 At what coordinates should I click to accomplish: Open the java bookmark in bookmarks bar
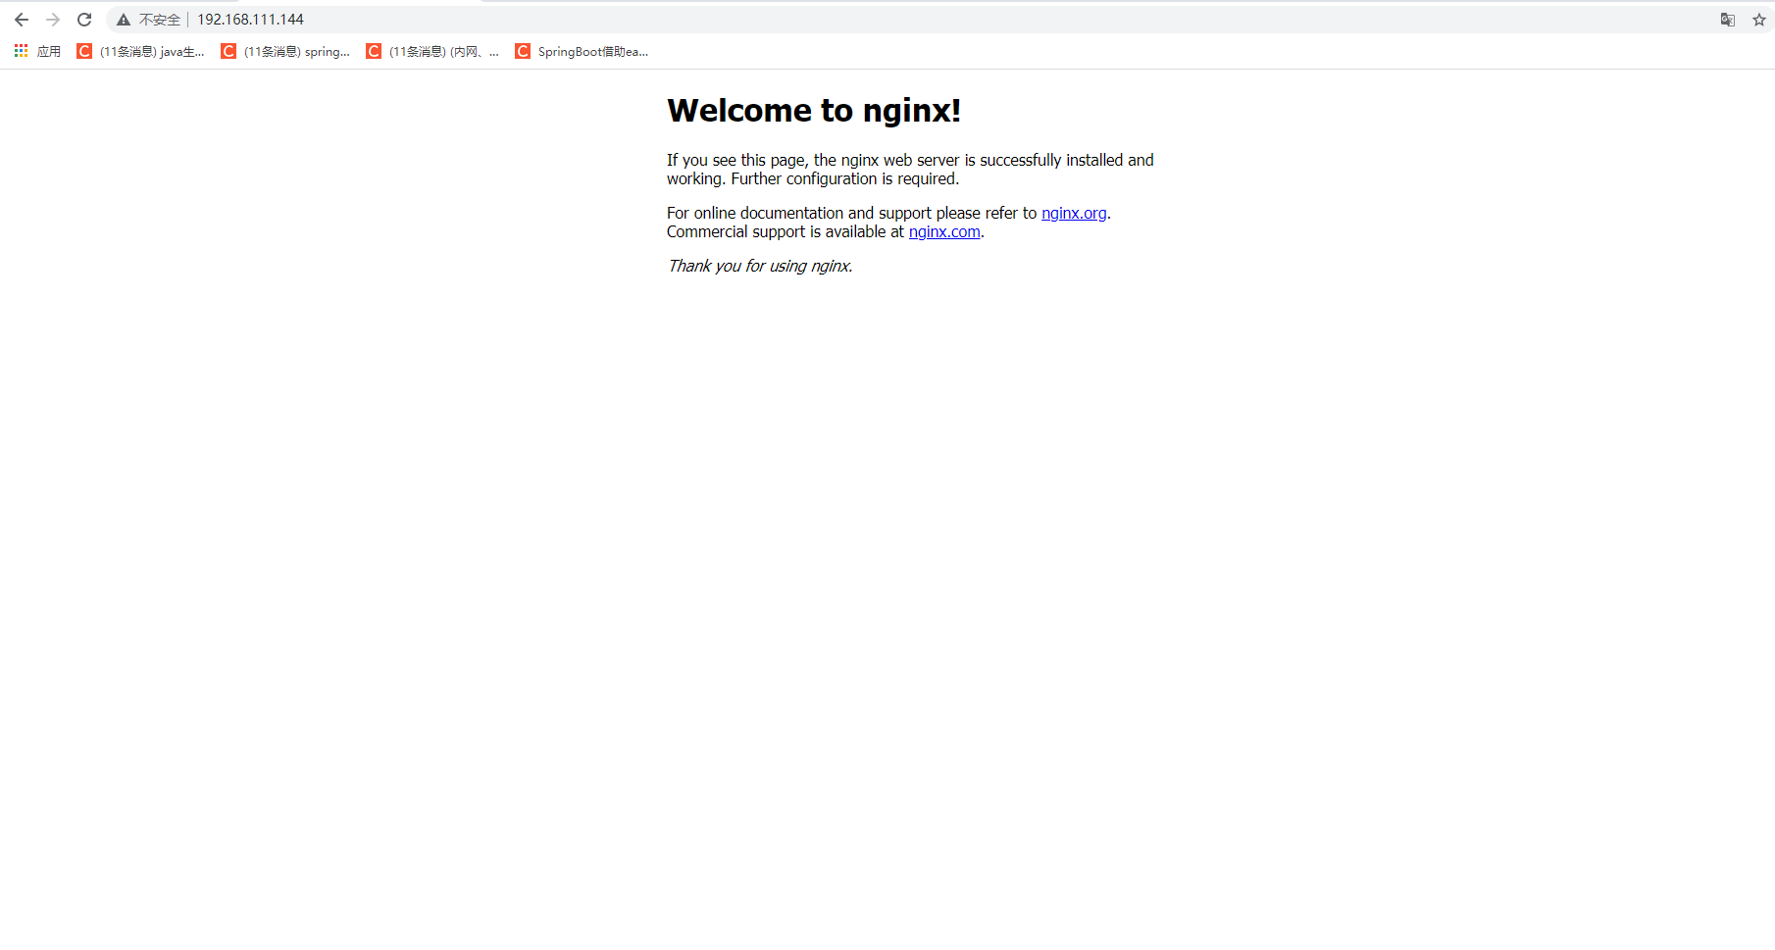(141, 51)
